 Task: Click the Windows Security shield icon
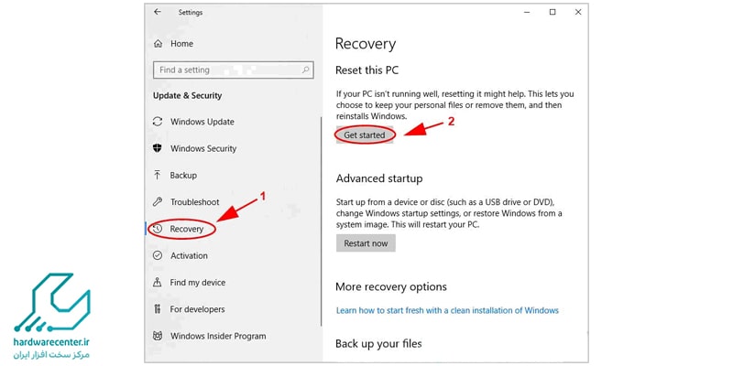coord(158,148)
